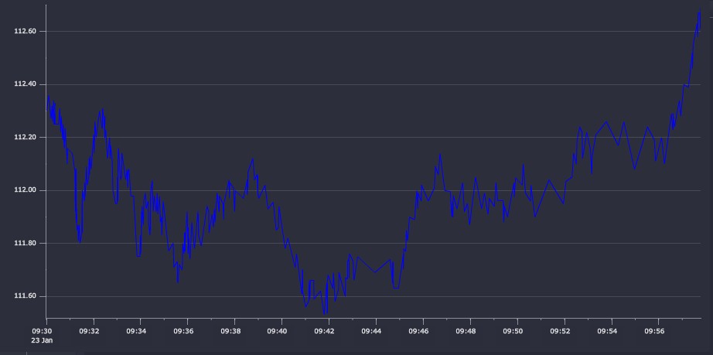
Task: Click the 112.00 price axis label
Action: point(26,190)
